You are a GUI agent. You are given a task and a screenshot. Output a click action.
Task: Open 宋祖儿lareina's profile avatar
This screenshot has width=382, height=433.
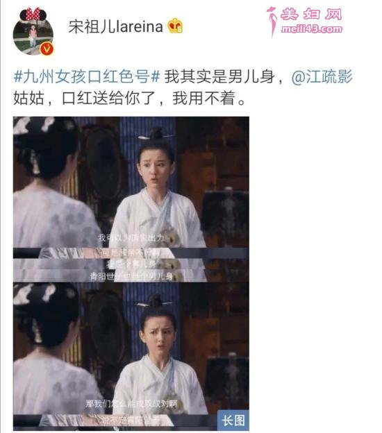pyautogui.click(x=33, y=32)
